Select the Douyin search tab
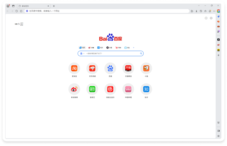227x146 pixels. [109, 48]
